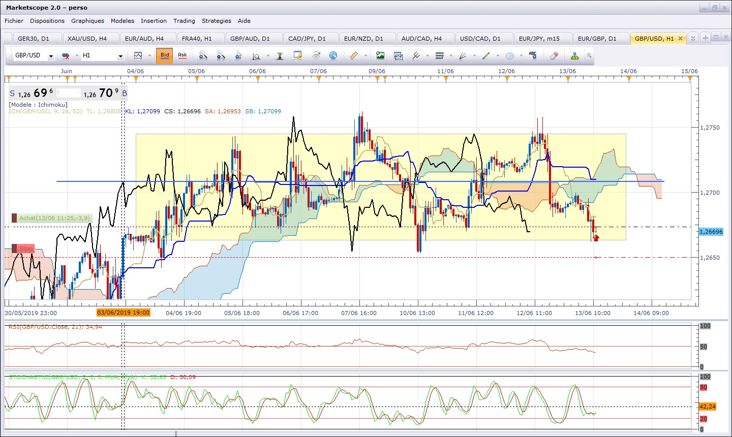
Task: Open the Graphiques menu
Action: [x=87, y=21]
